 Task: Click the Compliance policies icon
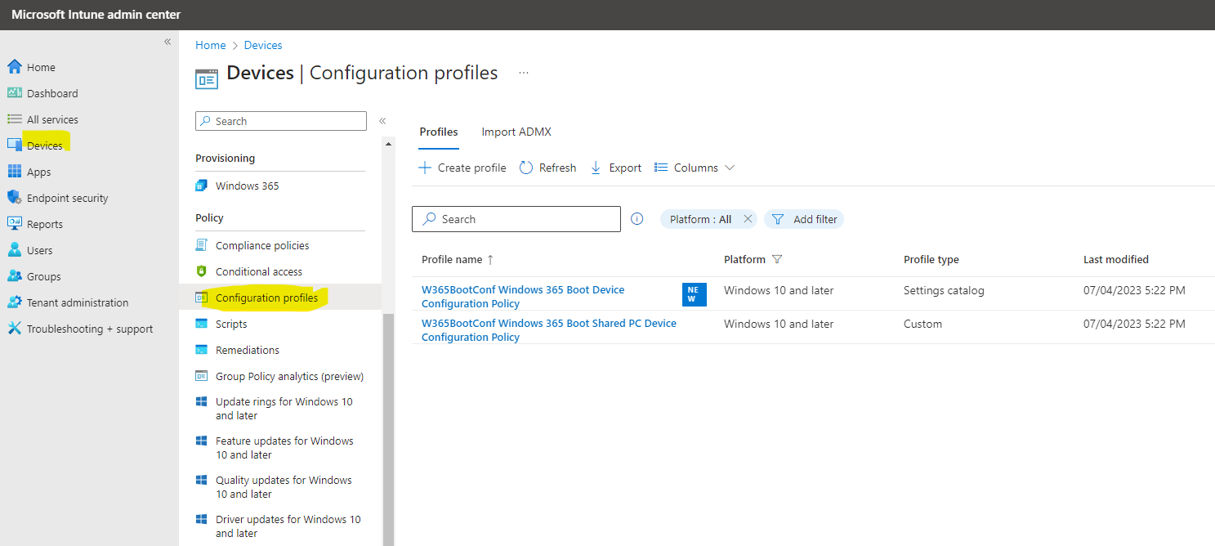(x=202, y=245)
